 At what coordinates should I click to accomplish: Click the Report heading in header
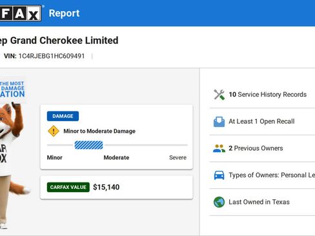tap(64, 14)
